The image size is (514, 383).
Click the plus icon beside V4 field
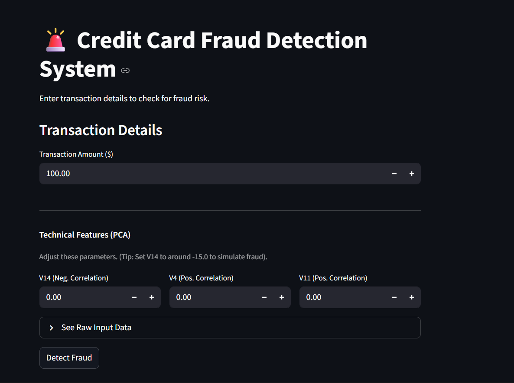(281, 297)
